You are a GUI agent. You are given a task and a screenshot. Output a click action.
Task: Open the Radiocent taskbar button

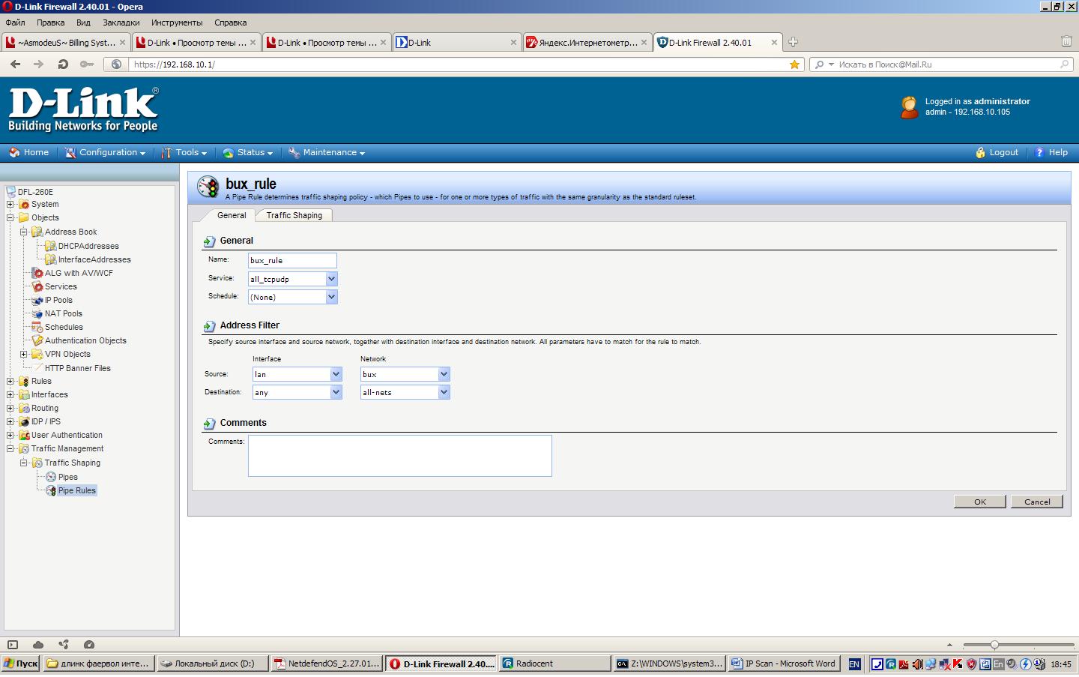(x=555, y=664)
